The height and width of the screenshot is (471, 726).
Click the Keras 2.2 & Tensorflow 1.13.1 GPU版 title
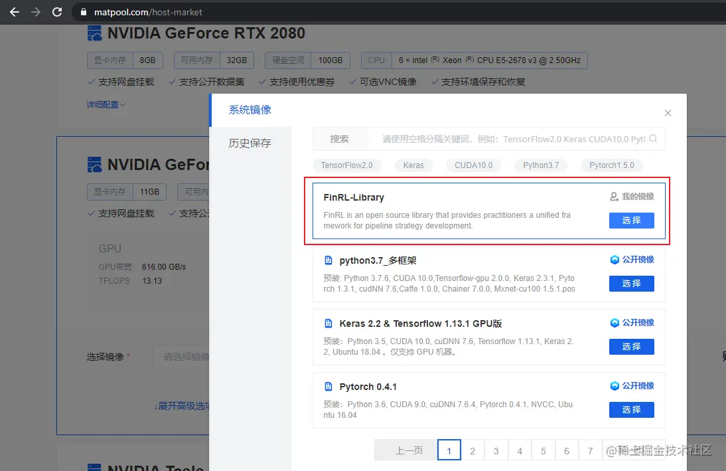[421, 324]
